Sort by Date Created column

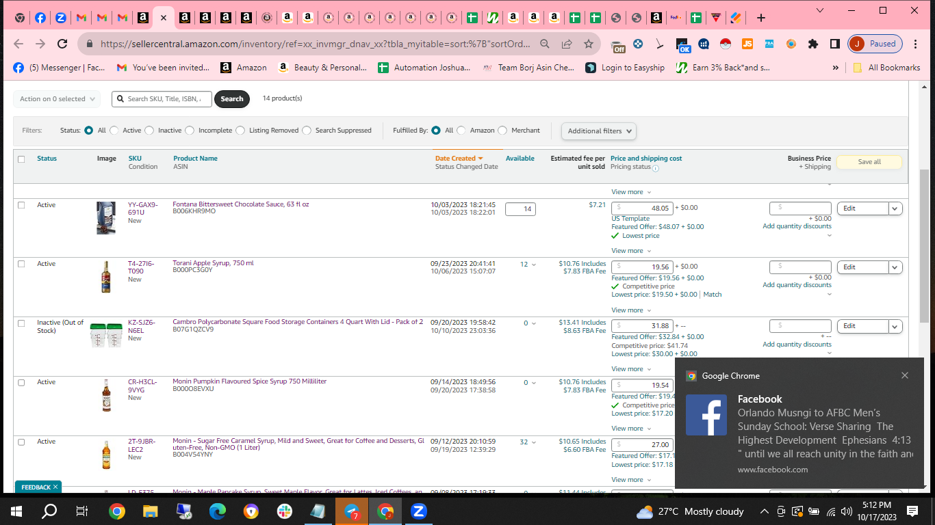pos(459,159)
